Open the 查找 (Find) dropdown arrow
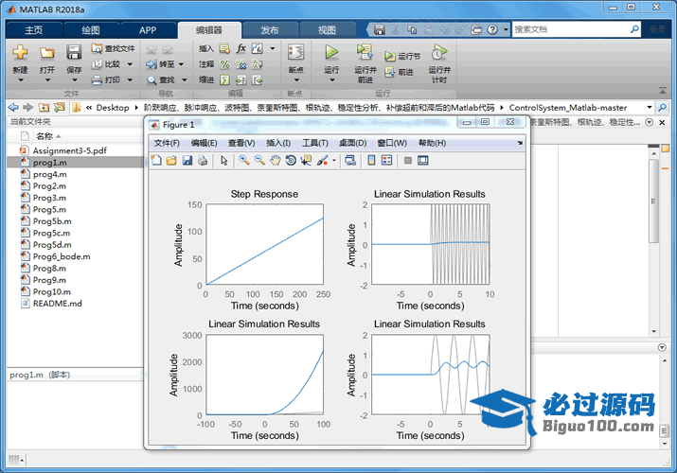677x473 pixels. [184, 79]
